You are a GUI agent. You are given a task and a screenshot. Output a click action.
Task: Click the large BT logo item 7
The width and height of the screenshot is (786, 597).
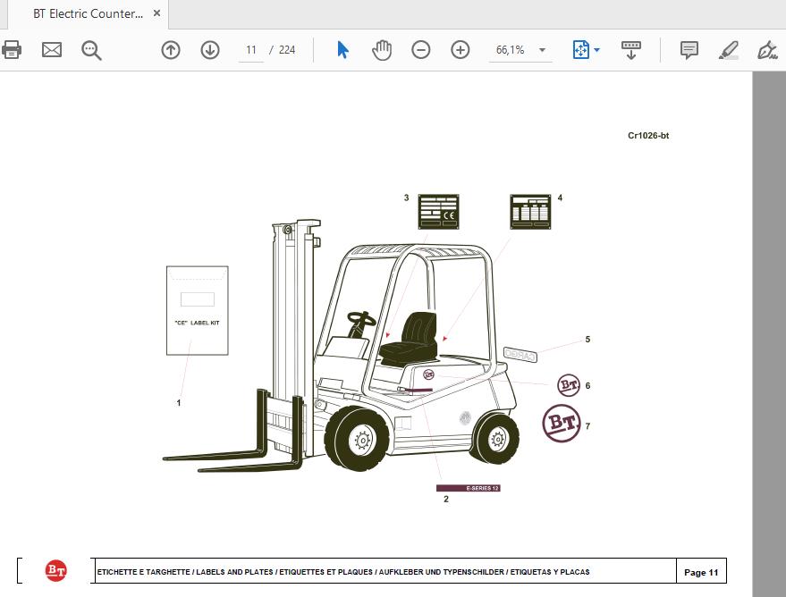click(562, 424)
